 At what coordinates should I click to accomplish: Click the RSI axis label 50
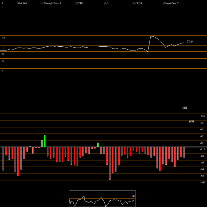click(x=3, y=54)
